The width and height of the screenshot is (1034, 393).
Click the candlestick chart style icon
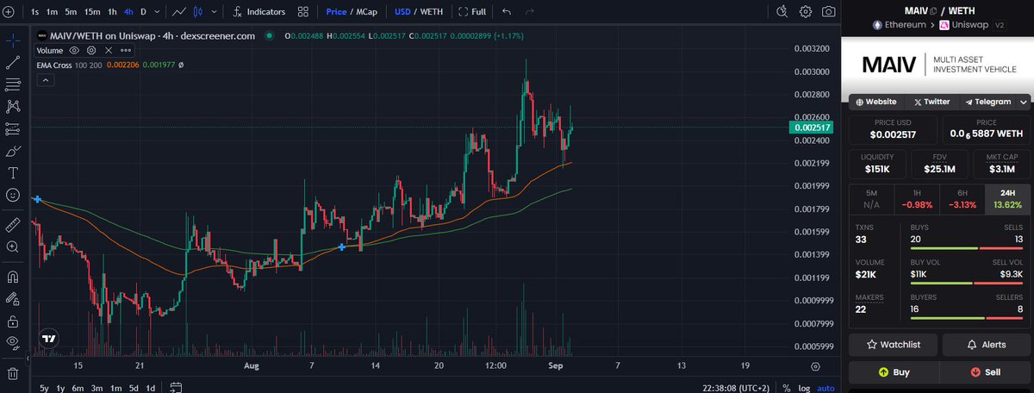pos(198,12)
